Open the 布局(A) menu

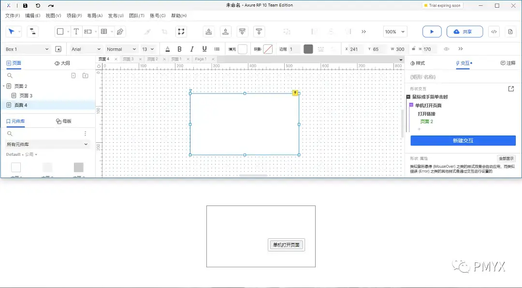tap(95, 16)
